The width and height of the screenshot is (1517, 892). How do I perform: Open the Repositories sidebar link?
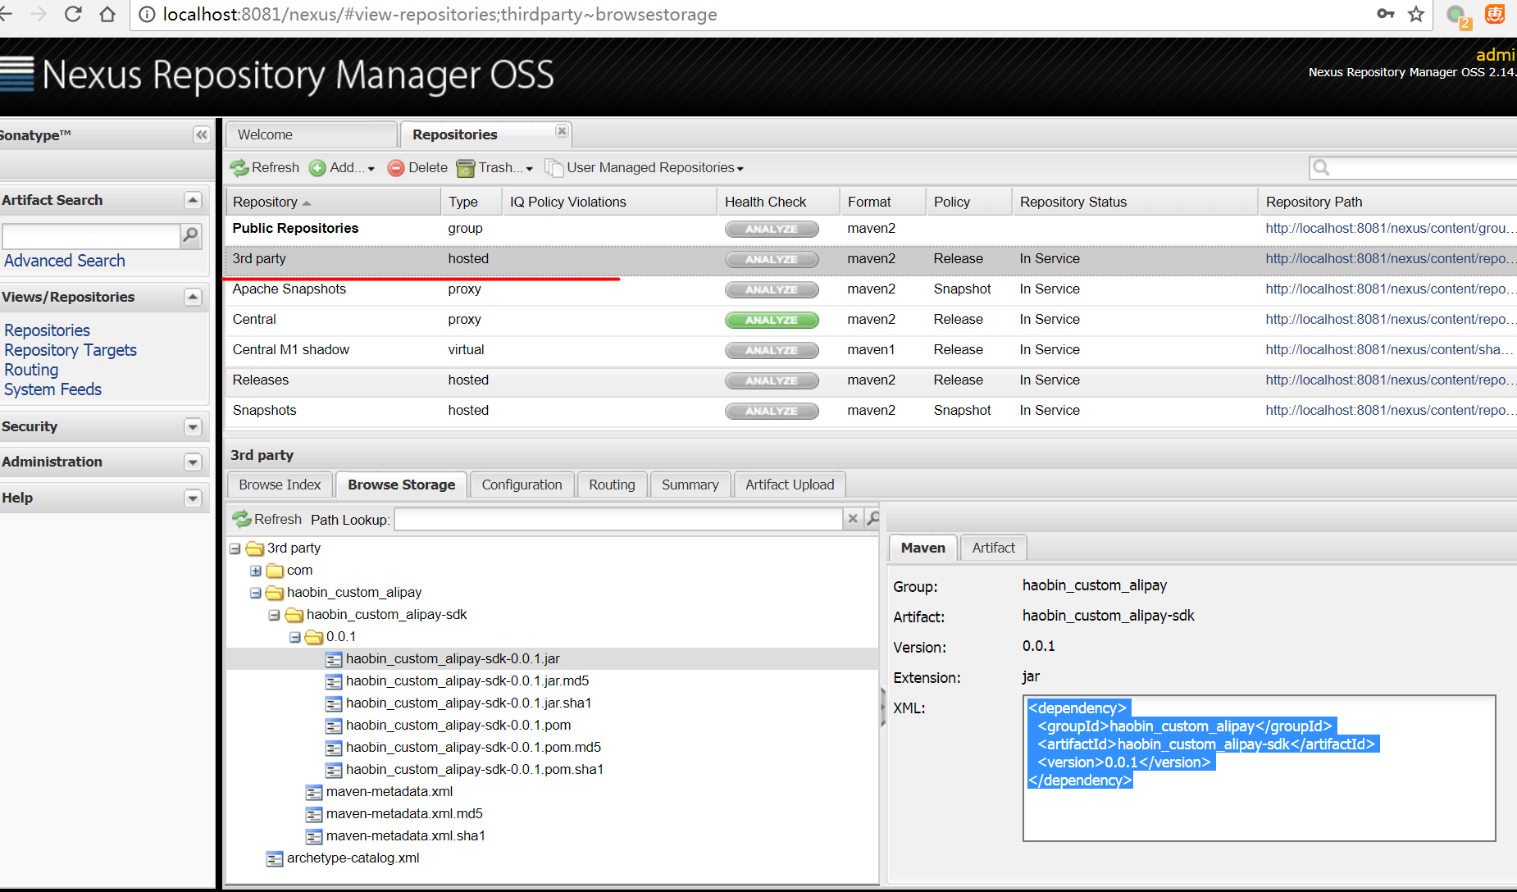pyautogui.click(x=48, y=330)
